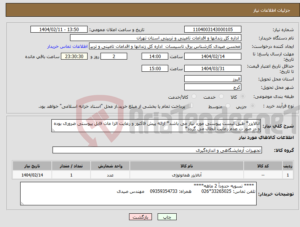Viewport: 300px width, 227px height.
Task: Click the ساعت باقی مانده label
Action: tap(42, 57)
